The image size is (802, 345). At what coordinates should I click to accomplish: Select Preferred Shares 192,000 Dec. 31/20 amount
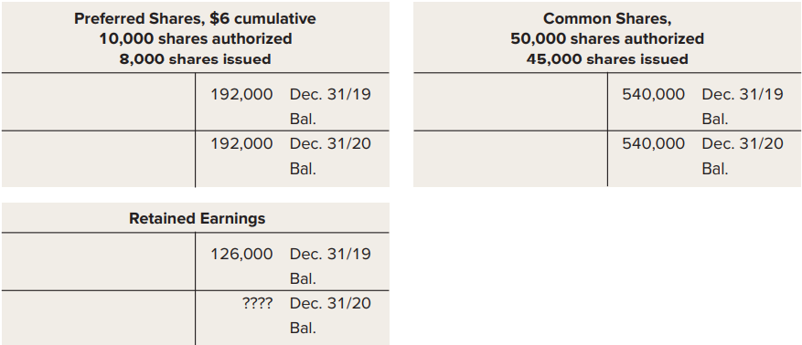tap(242, 144)
